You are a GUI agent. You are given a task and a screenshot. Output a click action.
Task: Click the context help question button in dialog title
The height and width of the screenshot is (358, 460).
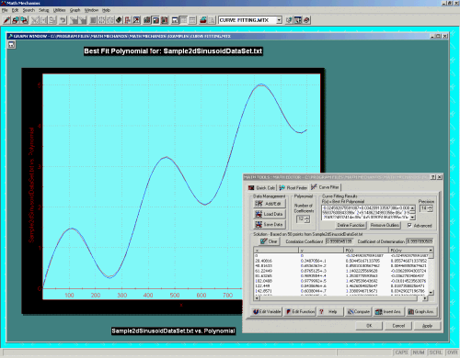(x=433, y=177)
